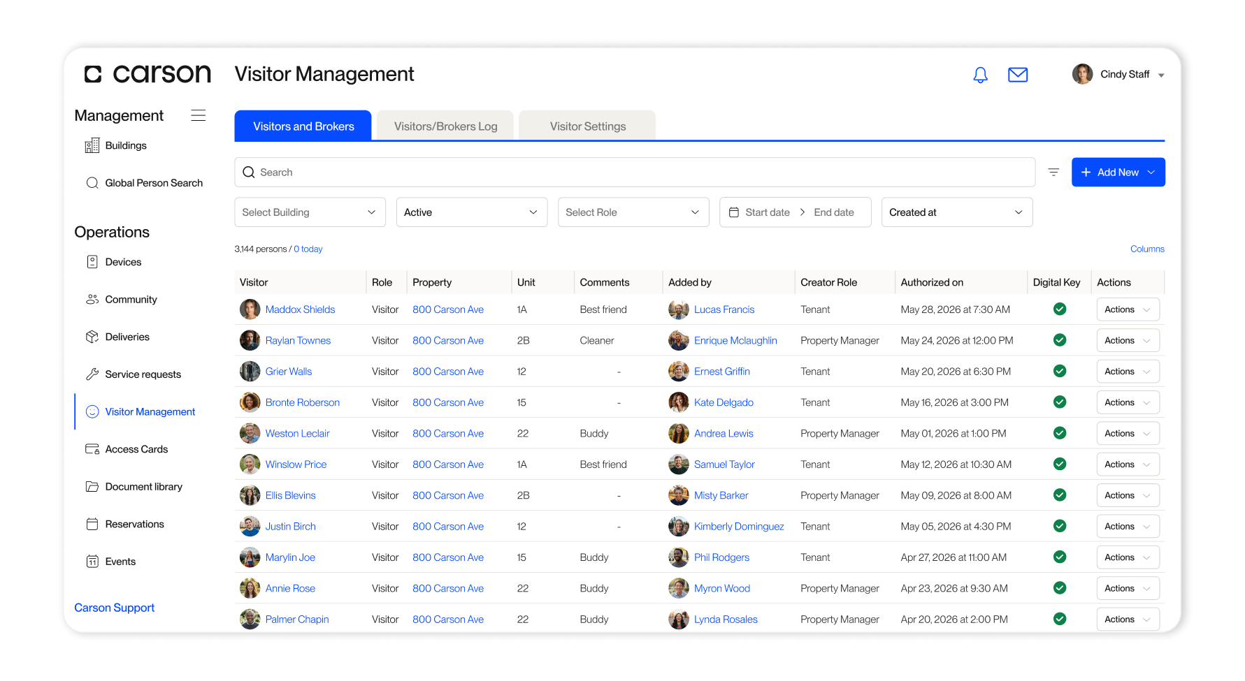The width and height of the screenshot is (1245, 681).
Task: Click Lucas Francis avatar photo
Action: click(678, 309)
